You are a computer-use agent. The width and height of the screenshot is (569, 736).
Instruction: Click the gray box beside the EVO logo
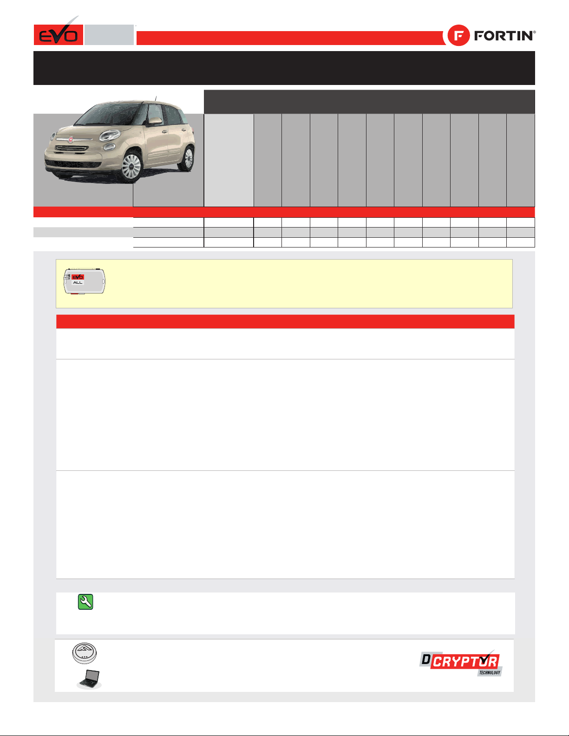(109, 35)
